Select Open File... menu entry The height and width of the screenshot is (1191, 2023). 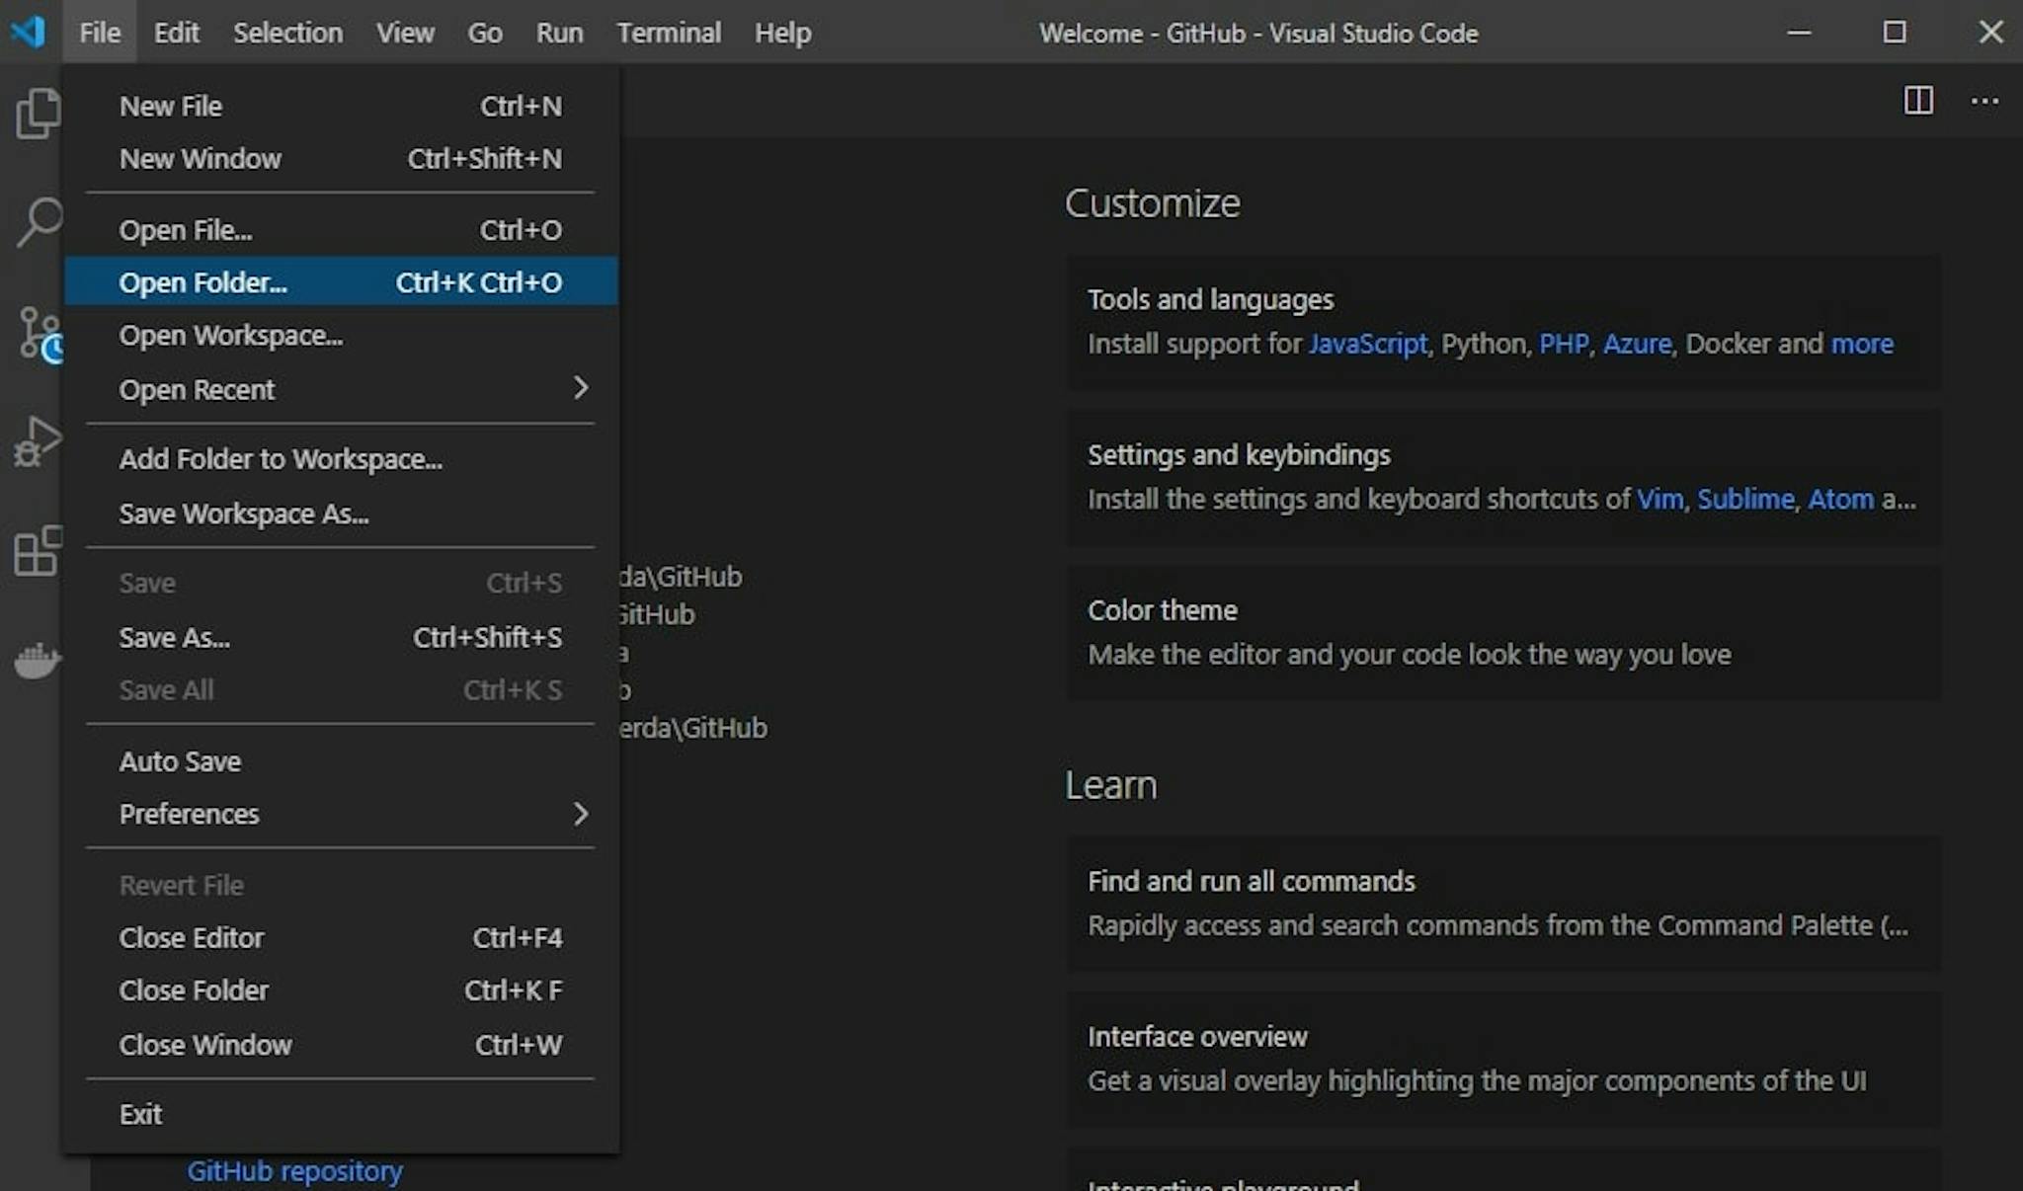[341, 230]
